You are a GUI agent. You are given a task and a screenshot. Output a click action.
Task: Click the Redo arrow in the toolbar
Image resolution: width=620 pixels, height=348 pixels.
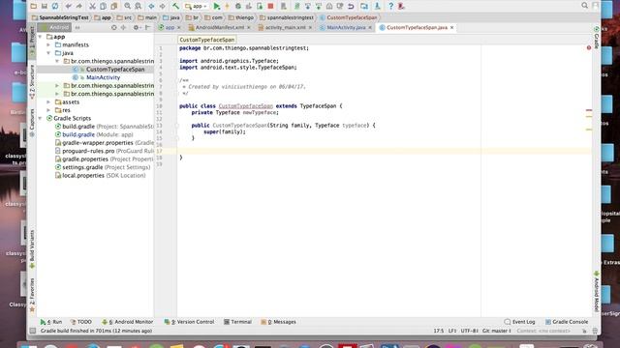[79, 6]
